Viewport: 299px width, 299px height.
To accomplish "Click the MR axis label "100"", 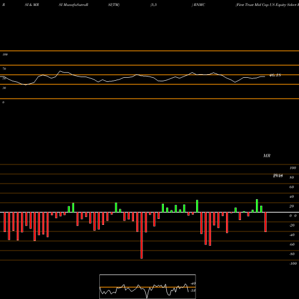I will (292, 168).
